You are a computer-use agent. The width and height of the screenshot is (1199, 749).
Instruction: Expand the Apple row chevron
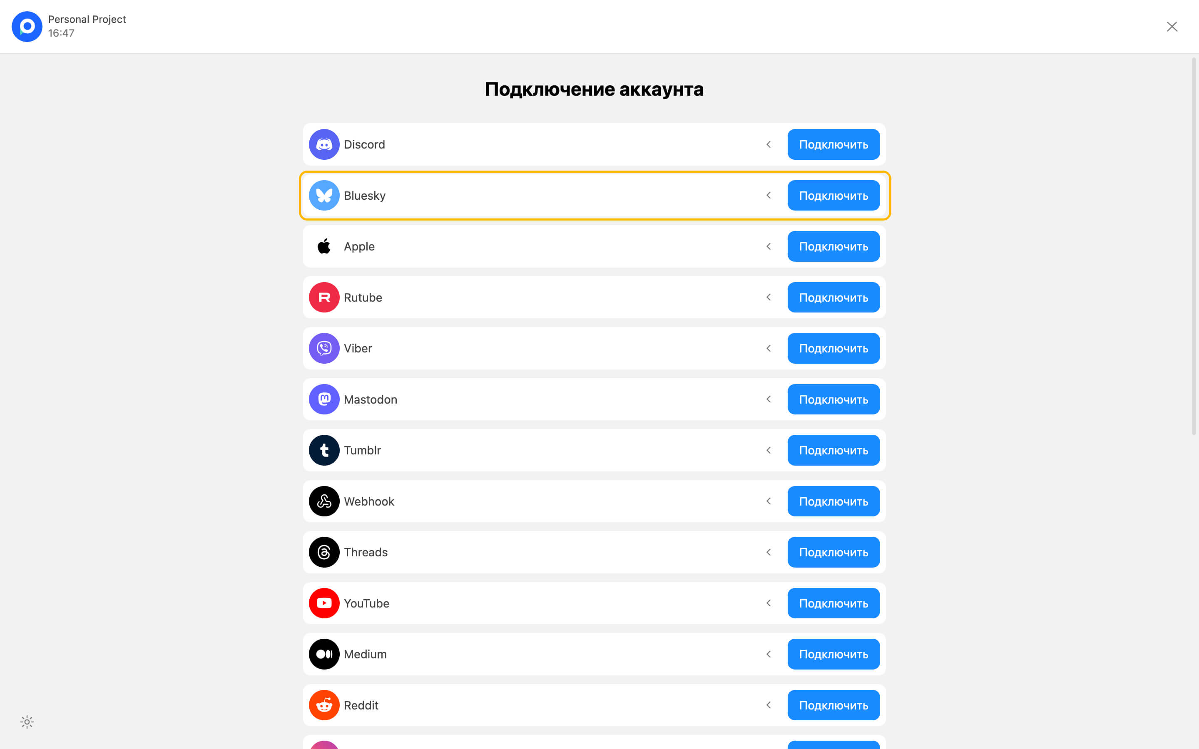(x=769, y=246)
